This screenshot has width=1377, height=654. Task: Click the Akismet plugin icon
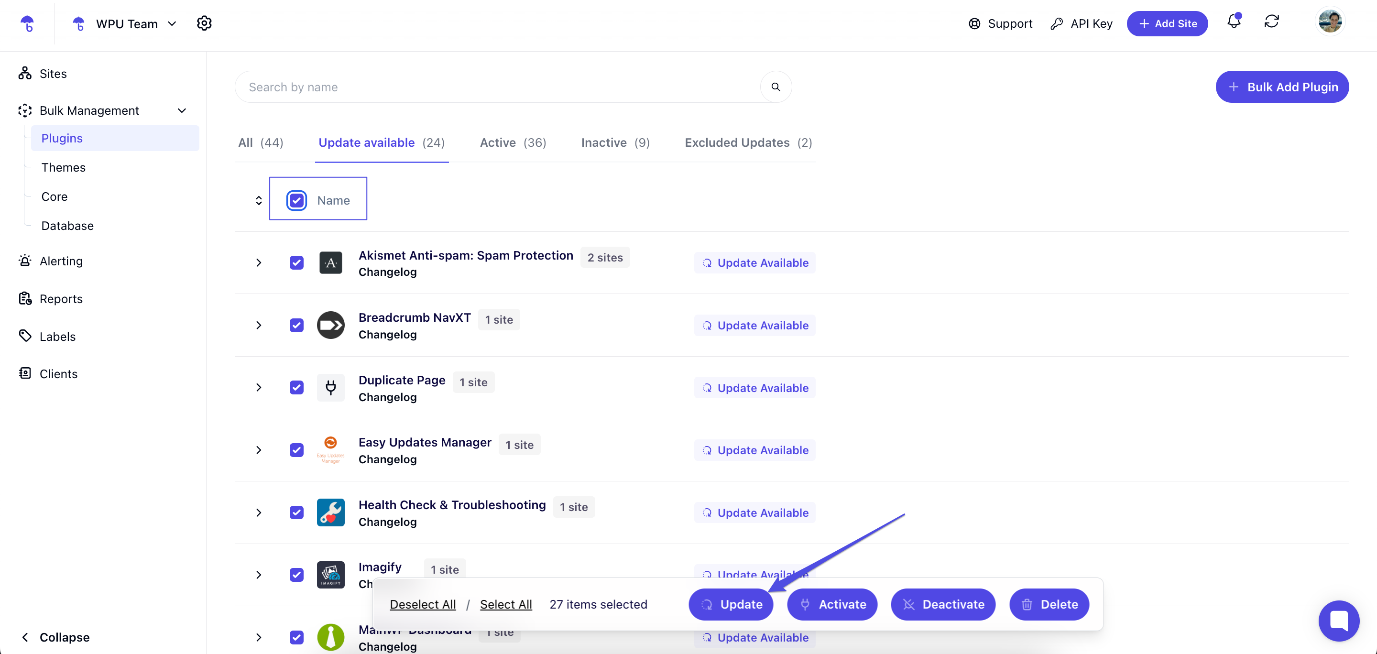point(330,263)
